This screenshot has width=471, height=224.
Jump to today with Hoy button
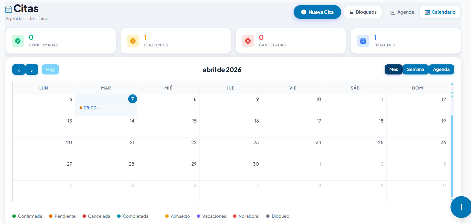coord(50,69)
